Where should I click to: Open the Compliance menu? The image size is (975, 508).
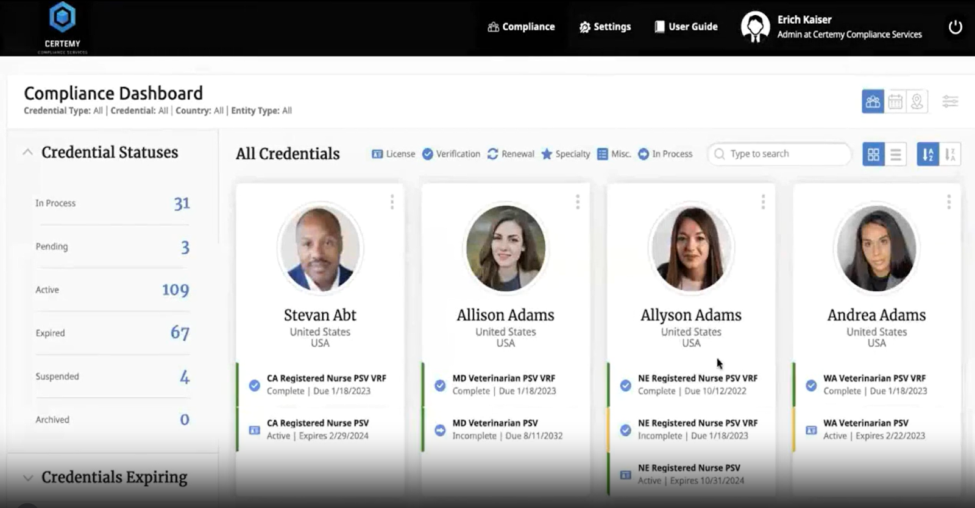(521, 27)
